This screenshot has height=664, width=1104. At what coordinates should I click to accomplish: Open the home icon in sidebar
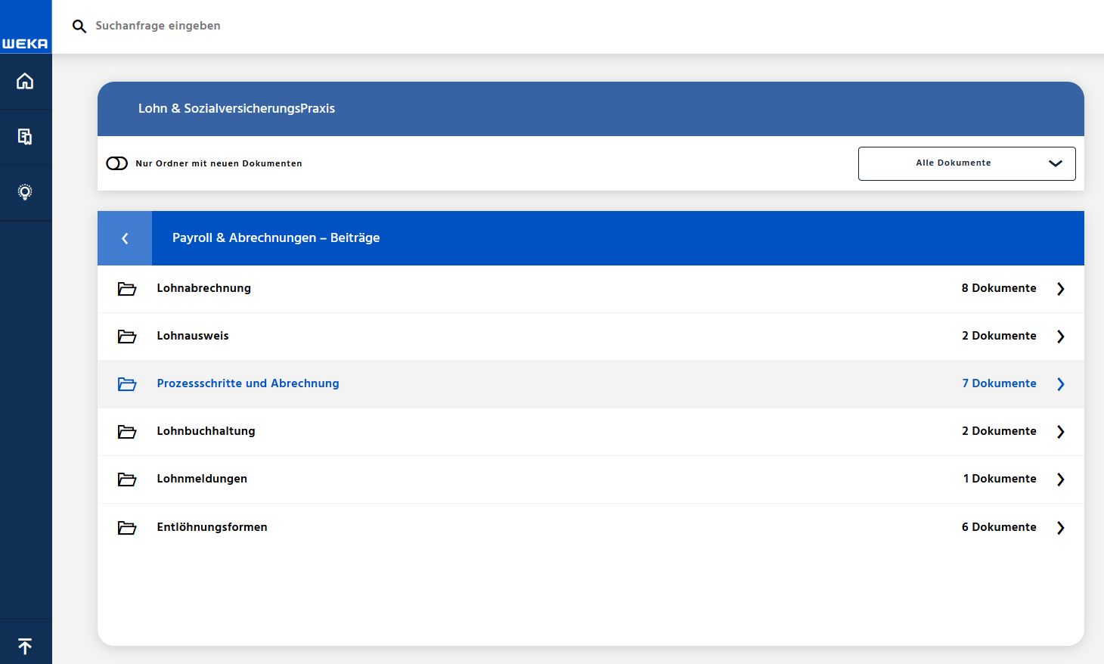tap(25, 81)
